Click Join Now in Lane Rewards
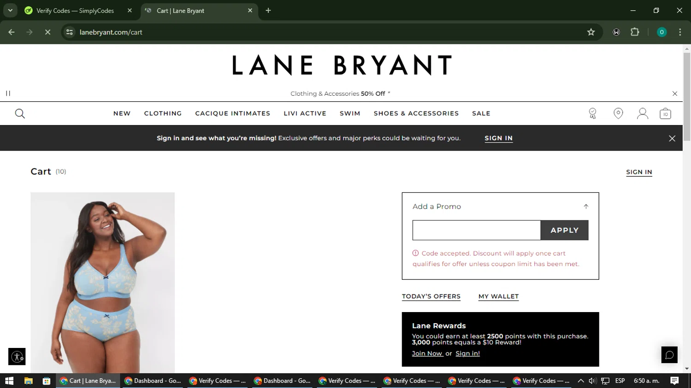The width and height of the screenshot is (691, 388). pyautogui.click(x=427, y=353)
